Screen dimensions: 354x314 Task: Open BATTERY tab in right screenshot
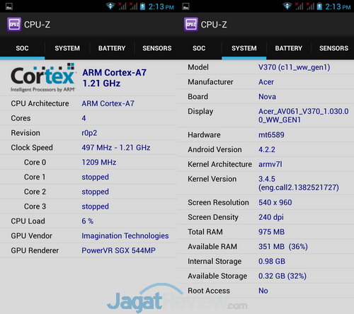pos(289,48)
